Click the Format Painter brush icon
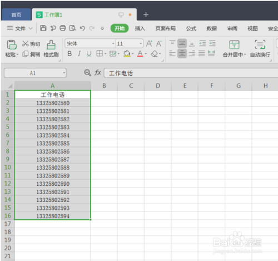278x261 pixels. coord(51,45)
